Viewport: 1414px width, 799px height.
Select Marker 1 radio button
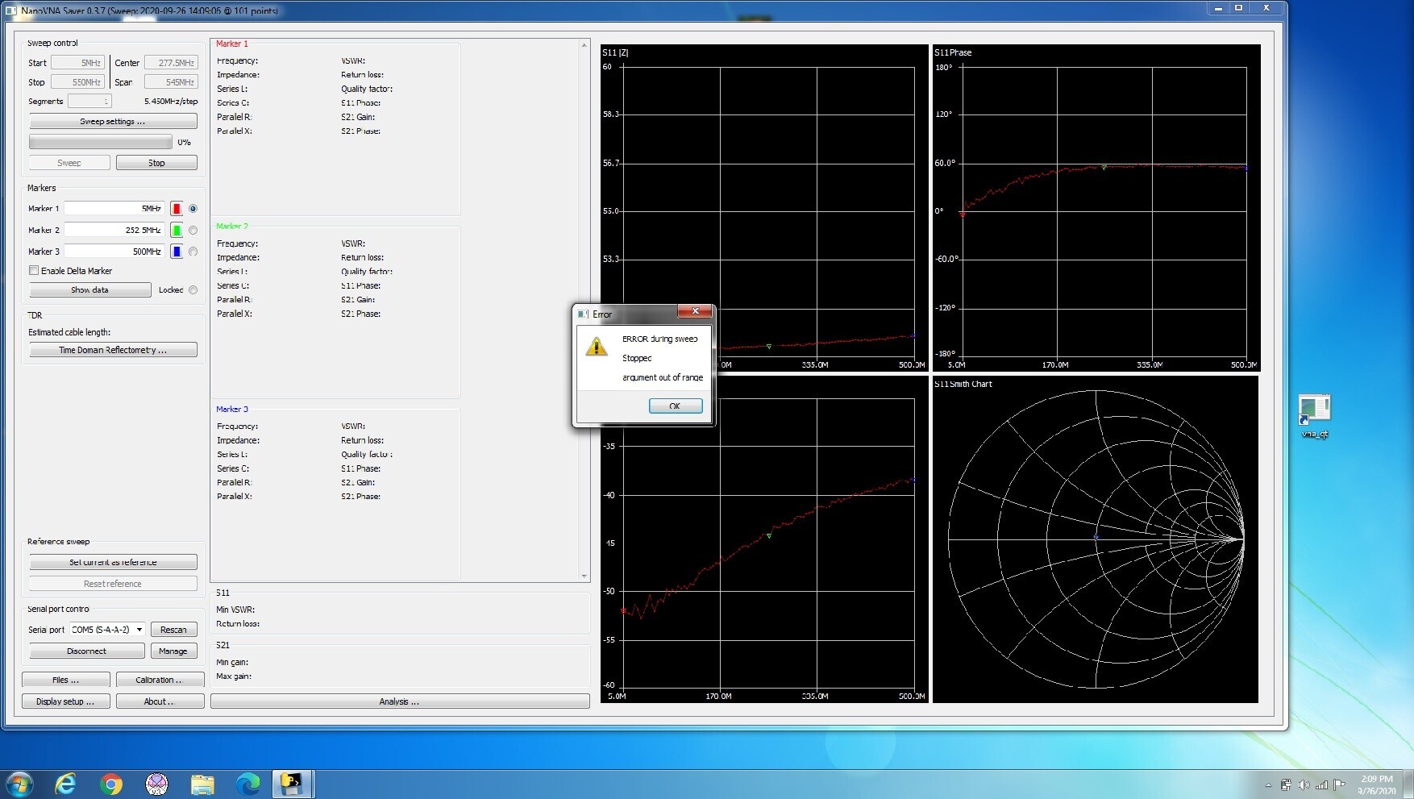pos(193,209)
